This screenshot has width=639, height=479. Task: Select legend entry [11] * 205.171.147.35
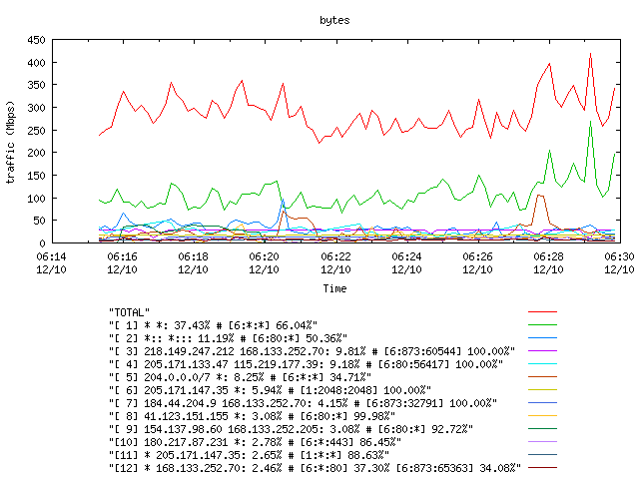(x=249, y=455)
